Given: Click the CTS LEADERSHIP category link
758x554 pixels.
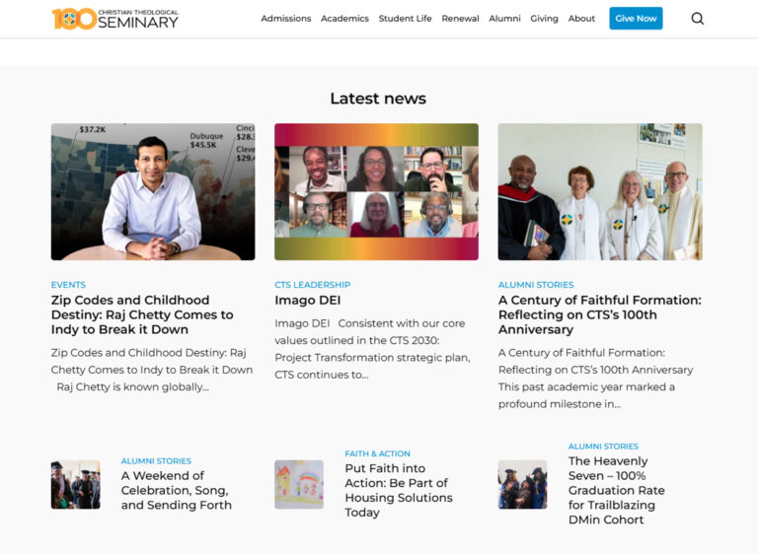Looking at the screenshot, I should coord(312,285).
